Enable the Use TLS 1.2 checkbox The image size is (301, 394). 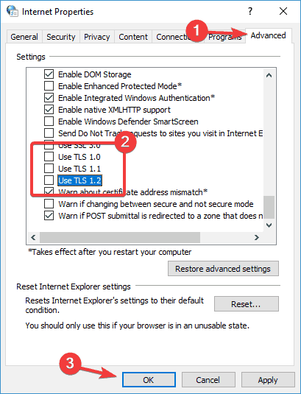coord(49,180)
